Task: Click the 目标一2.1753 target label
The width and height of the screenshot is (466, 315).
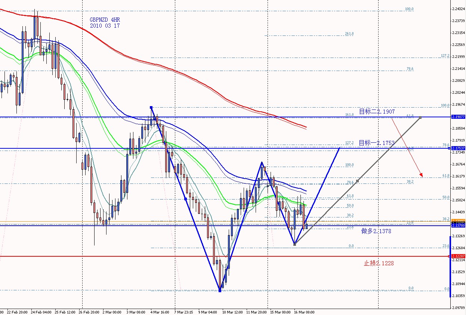Action: click(x=377, y=142)
